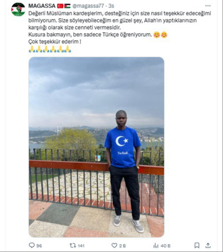This screenshot has height=252, width=223.
Task: Share the tweet with the upload arrow icon
Action: pos(208,245)
